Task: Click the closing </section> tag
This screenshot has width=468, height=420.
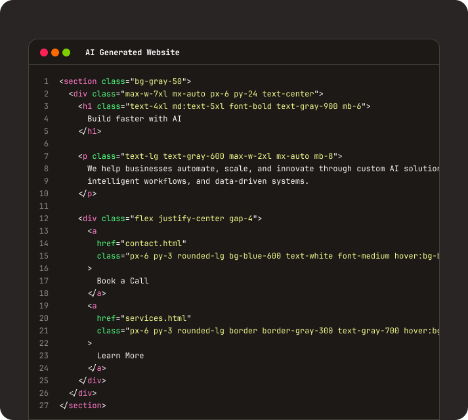Action: (82, 406)
